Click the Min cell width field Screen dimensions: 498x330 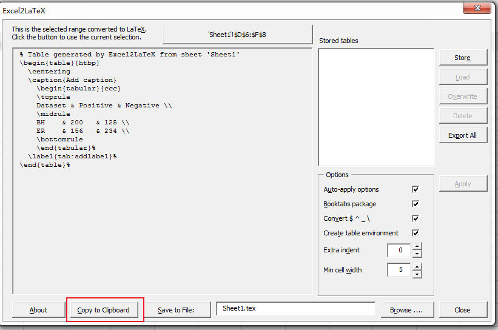point(399,270)
